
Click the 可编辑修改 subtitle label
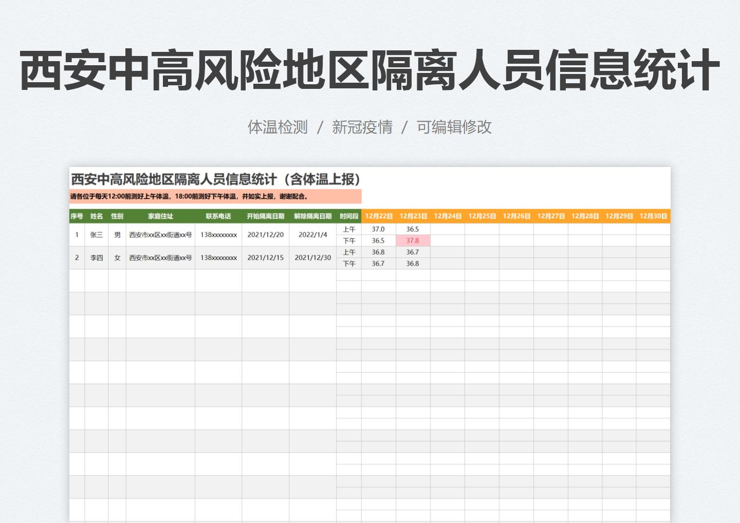click(455, 127)
